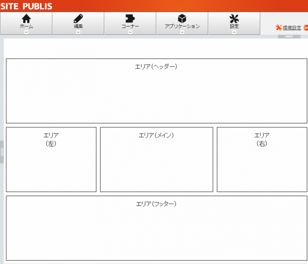This screenshot has height=264, width=308.
Task: Click the left side panel collapse handle
Action: 2,152
